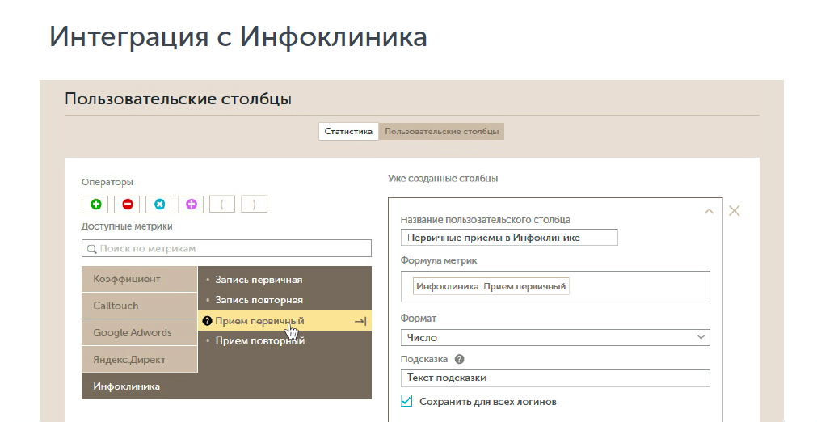Open the Пользовательские столбцы tab

[x=442, y=131]
